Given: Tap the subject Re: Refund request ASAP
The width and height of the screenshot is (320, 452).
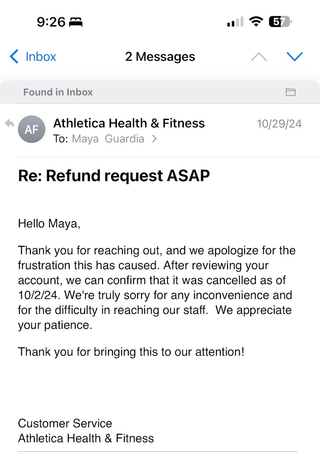Looking at the screenshot, I should [114, 176].
